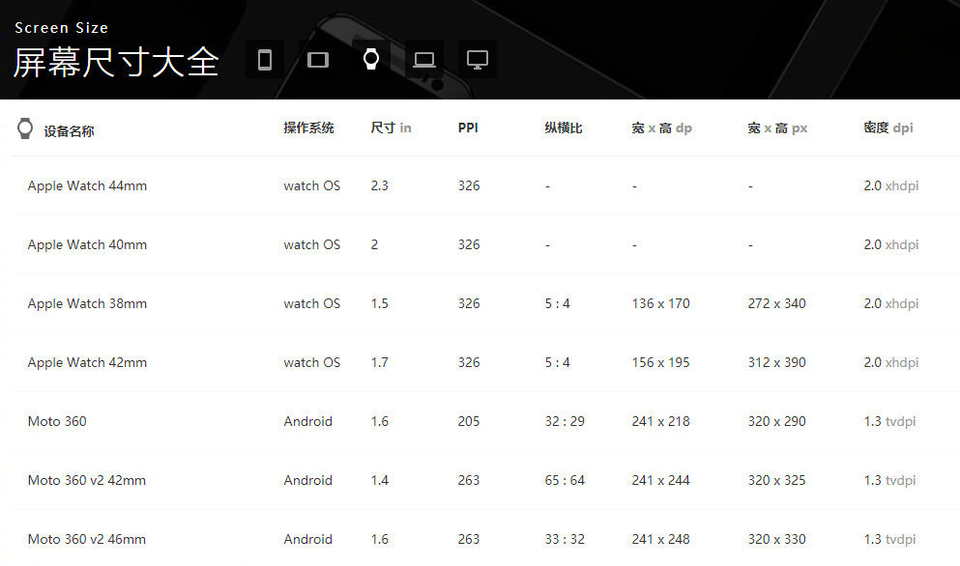Select the smartwatch device category icon
960x566 pixels.
click(370, 60)
